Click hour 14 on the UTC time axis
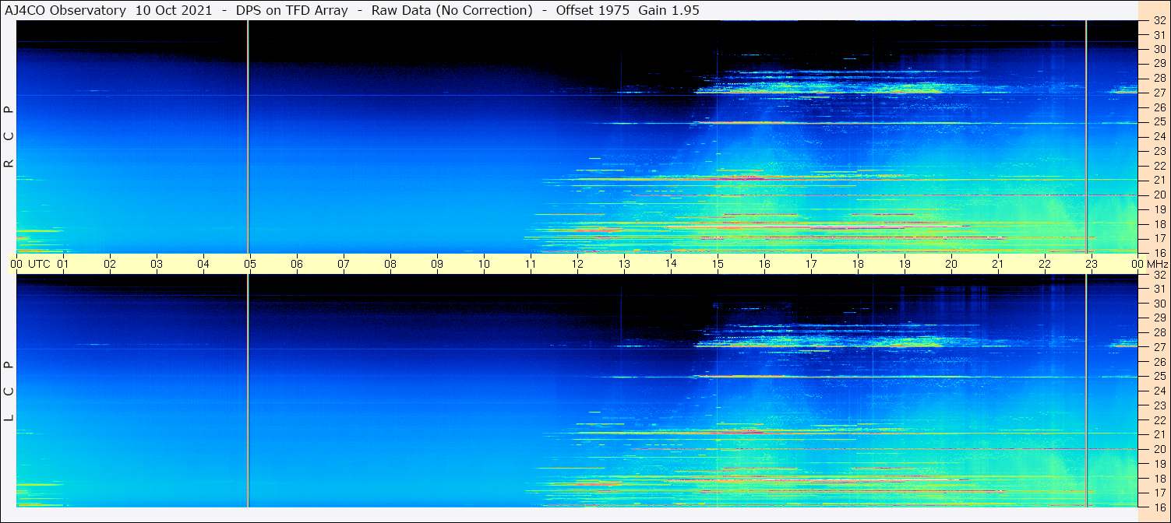 (671, 264)
